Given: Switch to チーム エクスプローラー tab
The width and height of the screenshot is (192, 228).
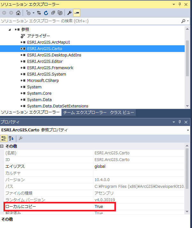Looking at the screenshot, I should pos(85,113).
